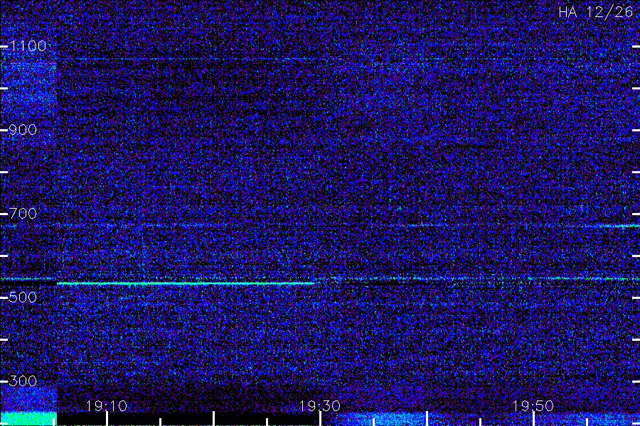The width and height of the screenshot is (640, 426).
Task: Click the white tick mark under 19:50
Action: [x=533, y=419]
